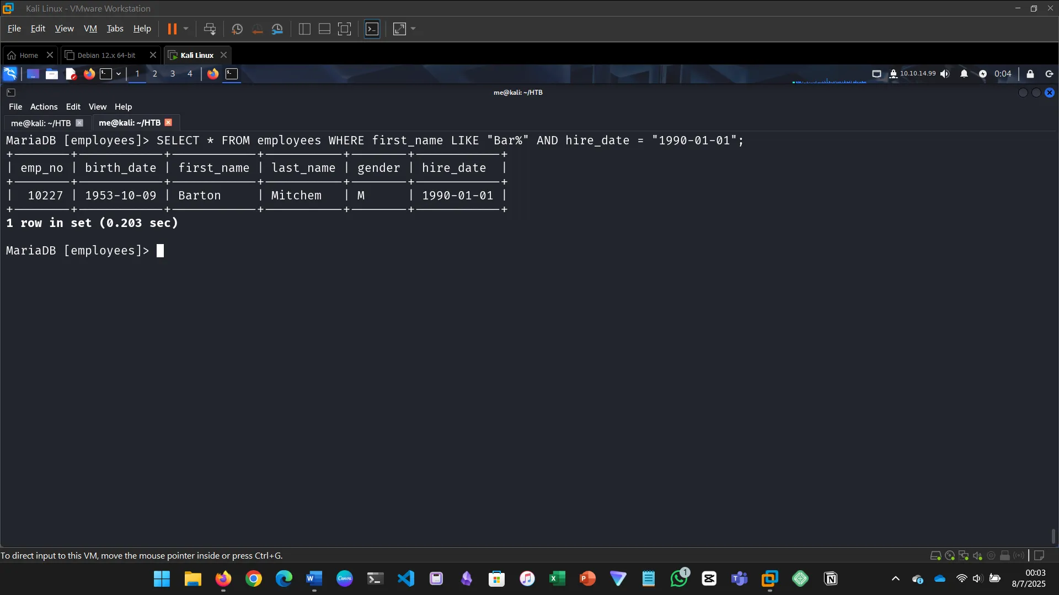
Task: Open the VM menu
Action: [x=90, y=29]
